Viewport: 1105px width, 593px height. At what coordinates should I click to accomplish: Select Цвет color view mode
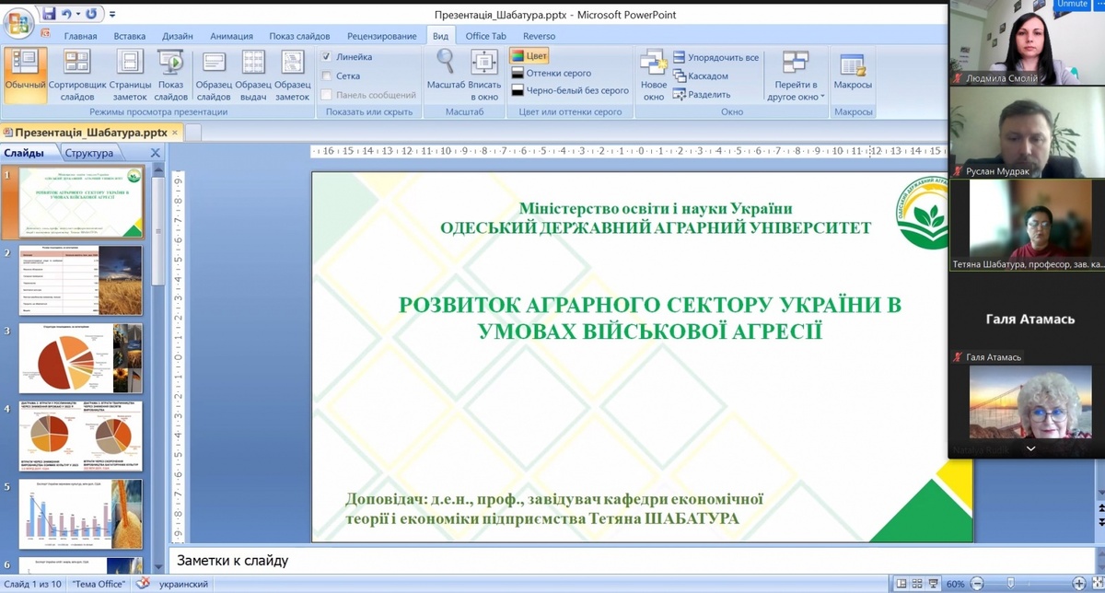coord(529,56)
